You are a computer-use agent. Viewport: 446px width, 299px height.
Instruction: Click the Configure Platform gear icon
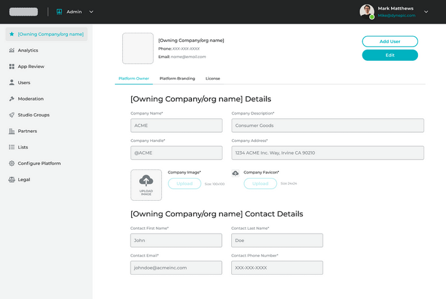point(12,164)
